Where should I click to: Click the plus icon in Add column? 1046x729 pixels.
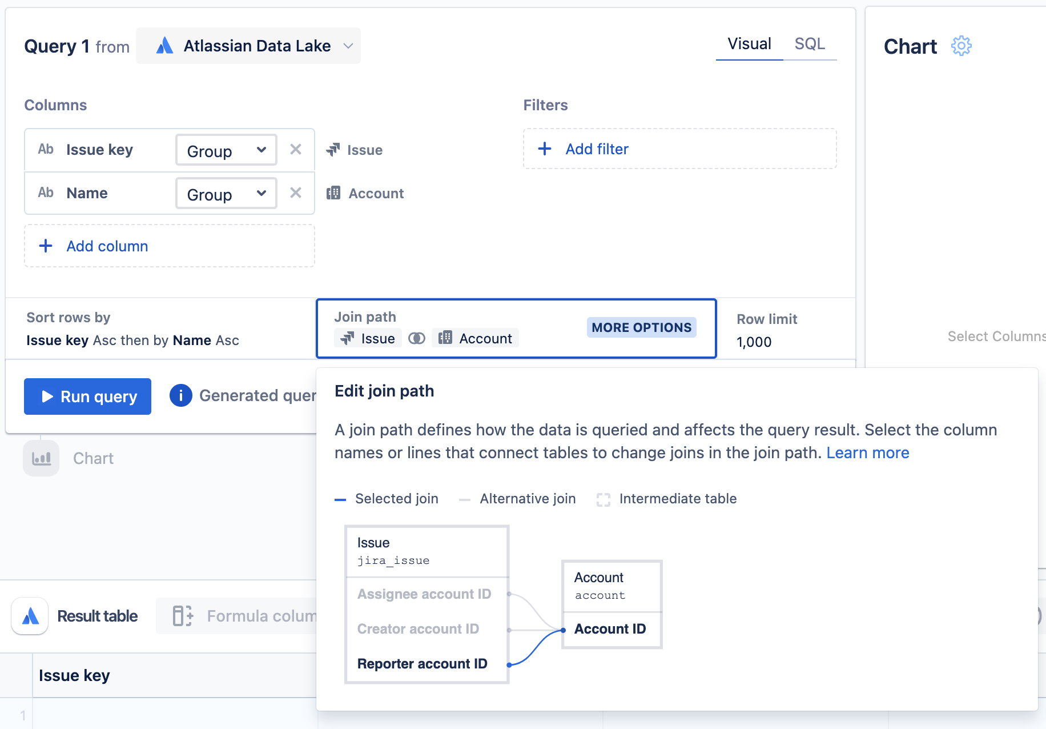click(x=46, y=246)
